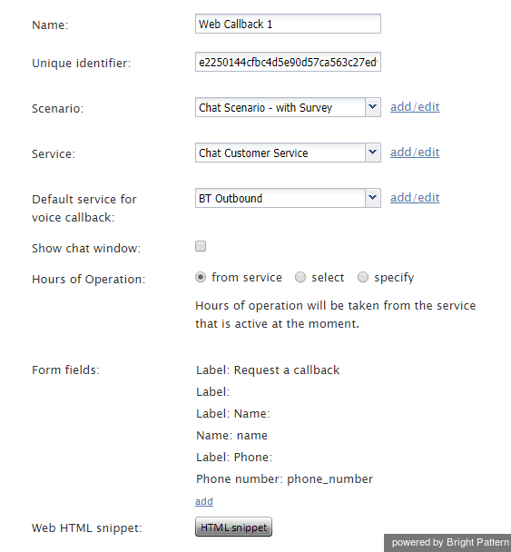Select the 'from service' radio button

coord(201,278)
